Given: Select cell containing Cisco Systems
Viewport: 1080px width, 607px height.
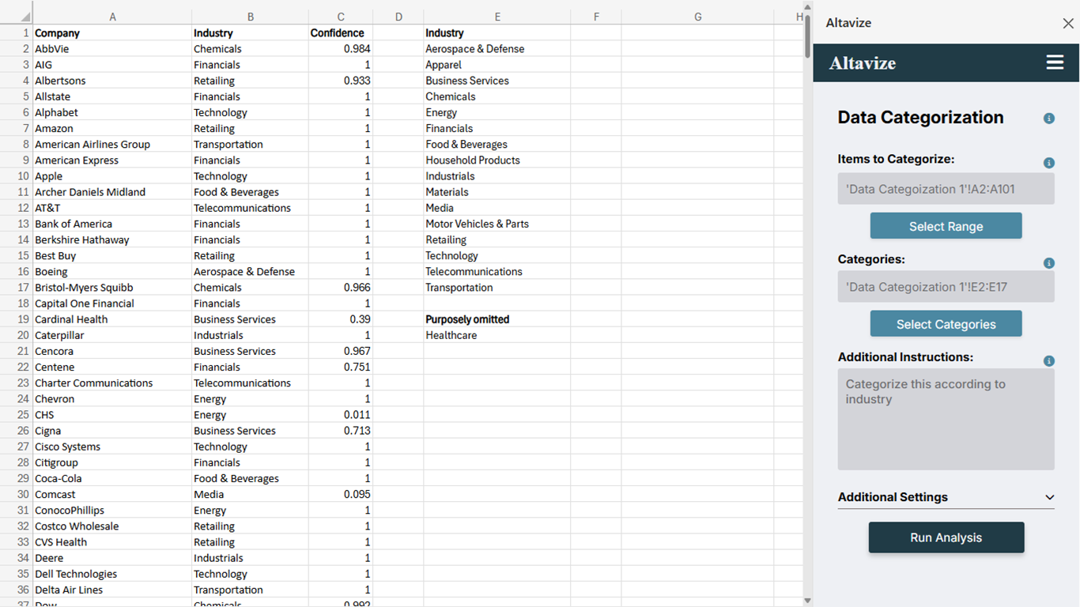Looking at the screenshot, I should click(112, 447).
